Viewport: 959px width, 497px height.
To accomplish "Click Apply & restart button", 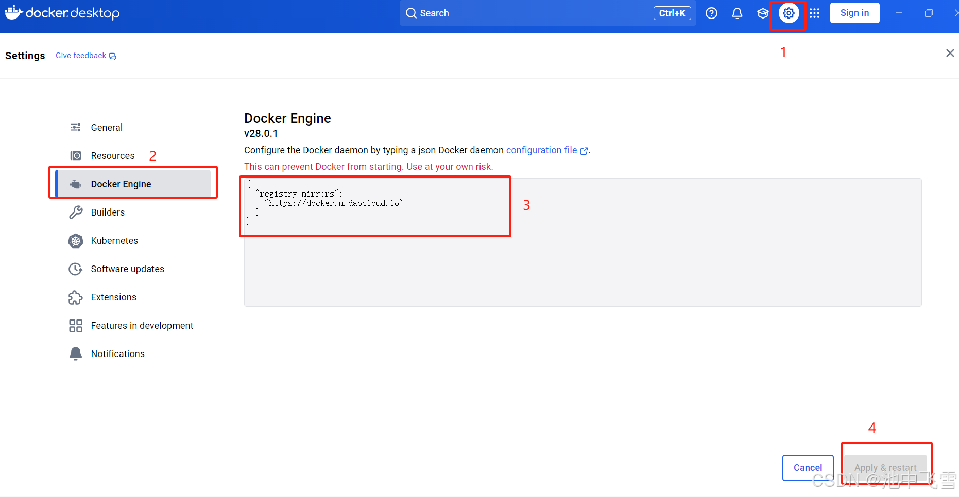I will click(x=885, y=467).
